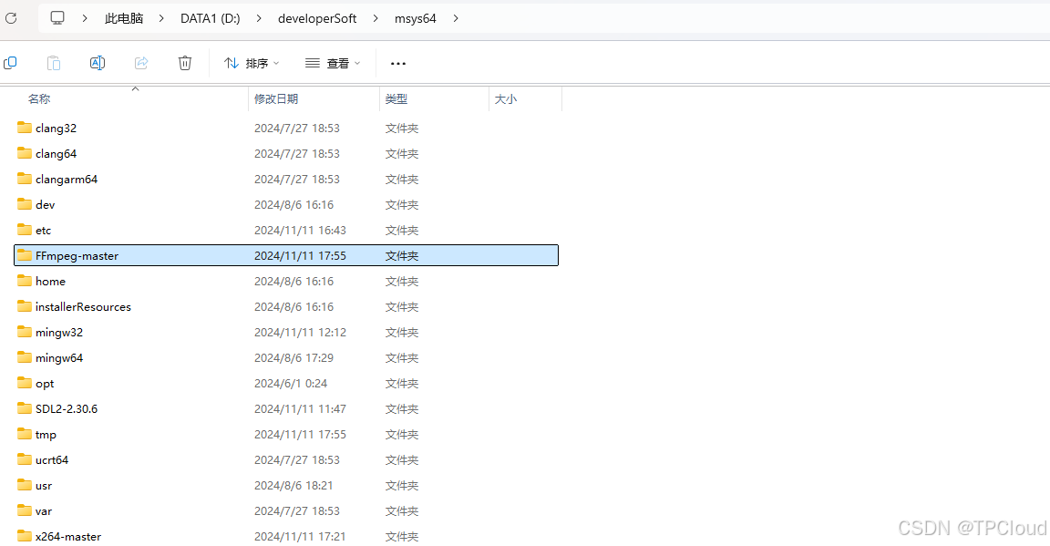Viewport: 1050px width, 546px height.
Task: Select the FFmpeg-master folder name
Action: 77,256
